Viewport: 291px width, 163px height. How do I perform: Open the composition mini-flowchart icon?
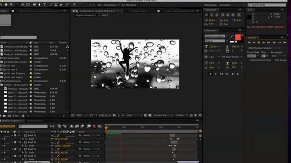click(53, 126)
